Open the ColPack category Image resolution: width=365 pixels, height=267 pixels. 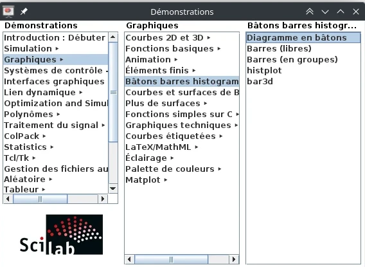(x=56, y=136)
